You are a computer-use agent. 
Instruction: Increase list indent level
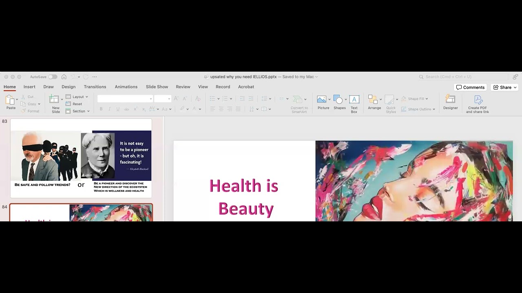[251, 98]
